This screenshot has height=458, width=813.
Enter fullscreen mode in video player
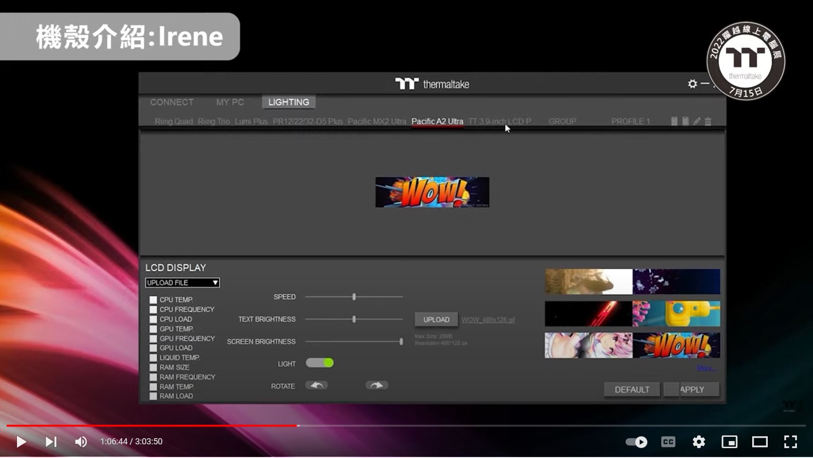coord(790,442)
